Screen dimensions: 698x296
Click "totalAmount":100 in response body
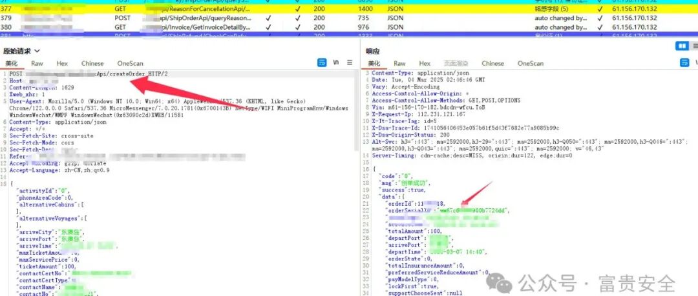pyautogui.click(x=412, y=231)
